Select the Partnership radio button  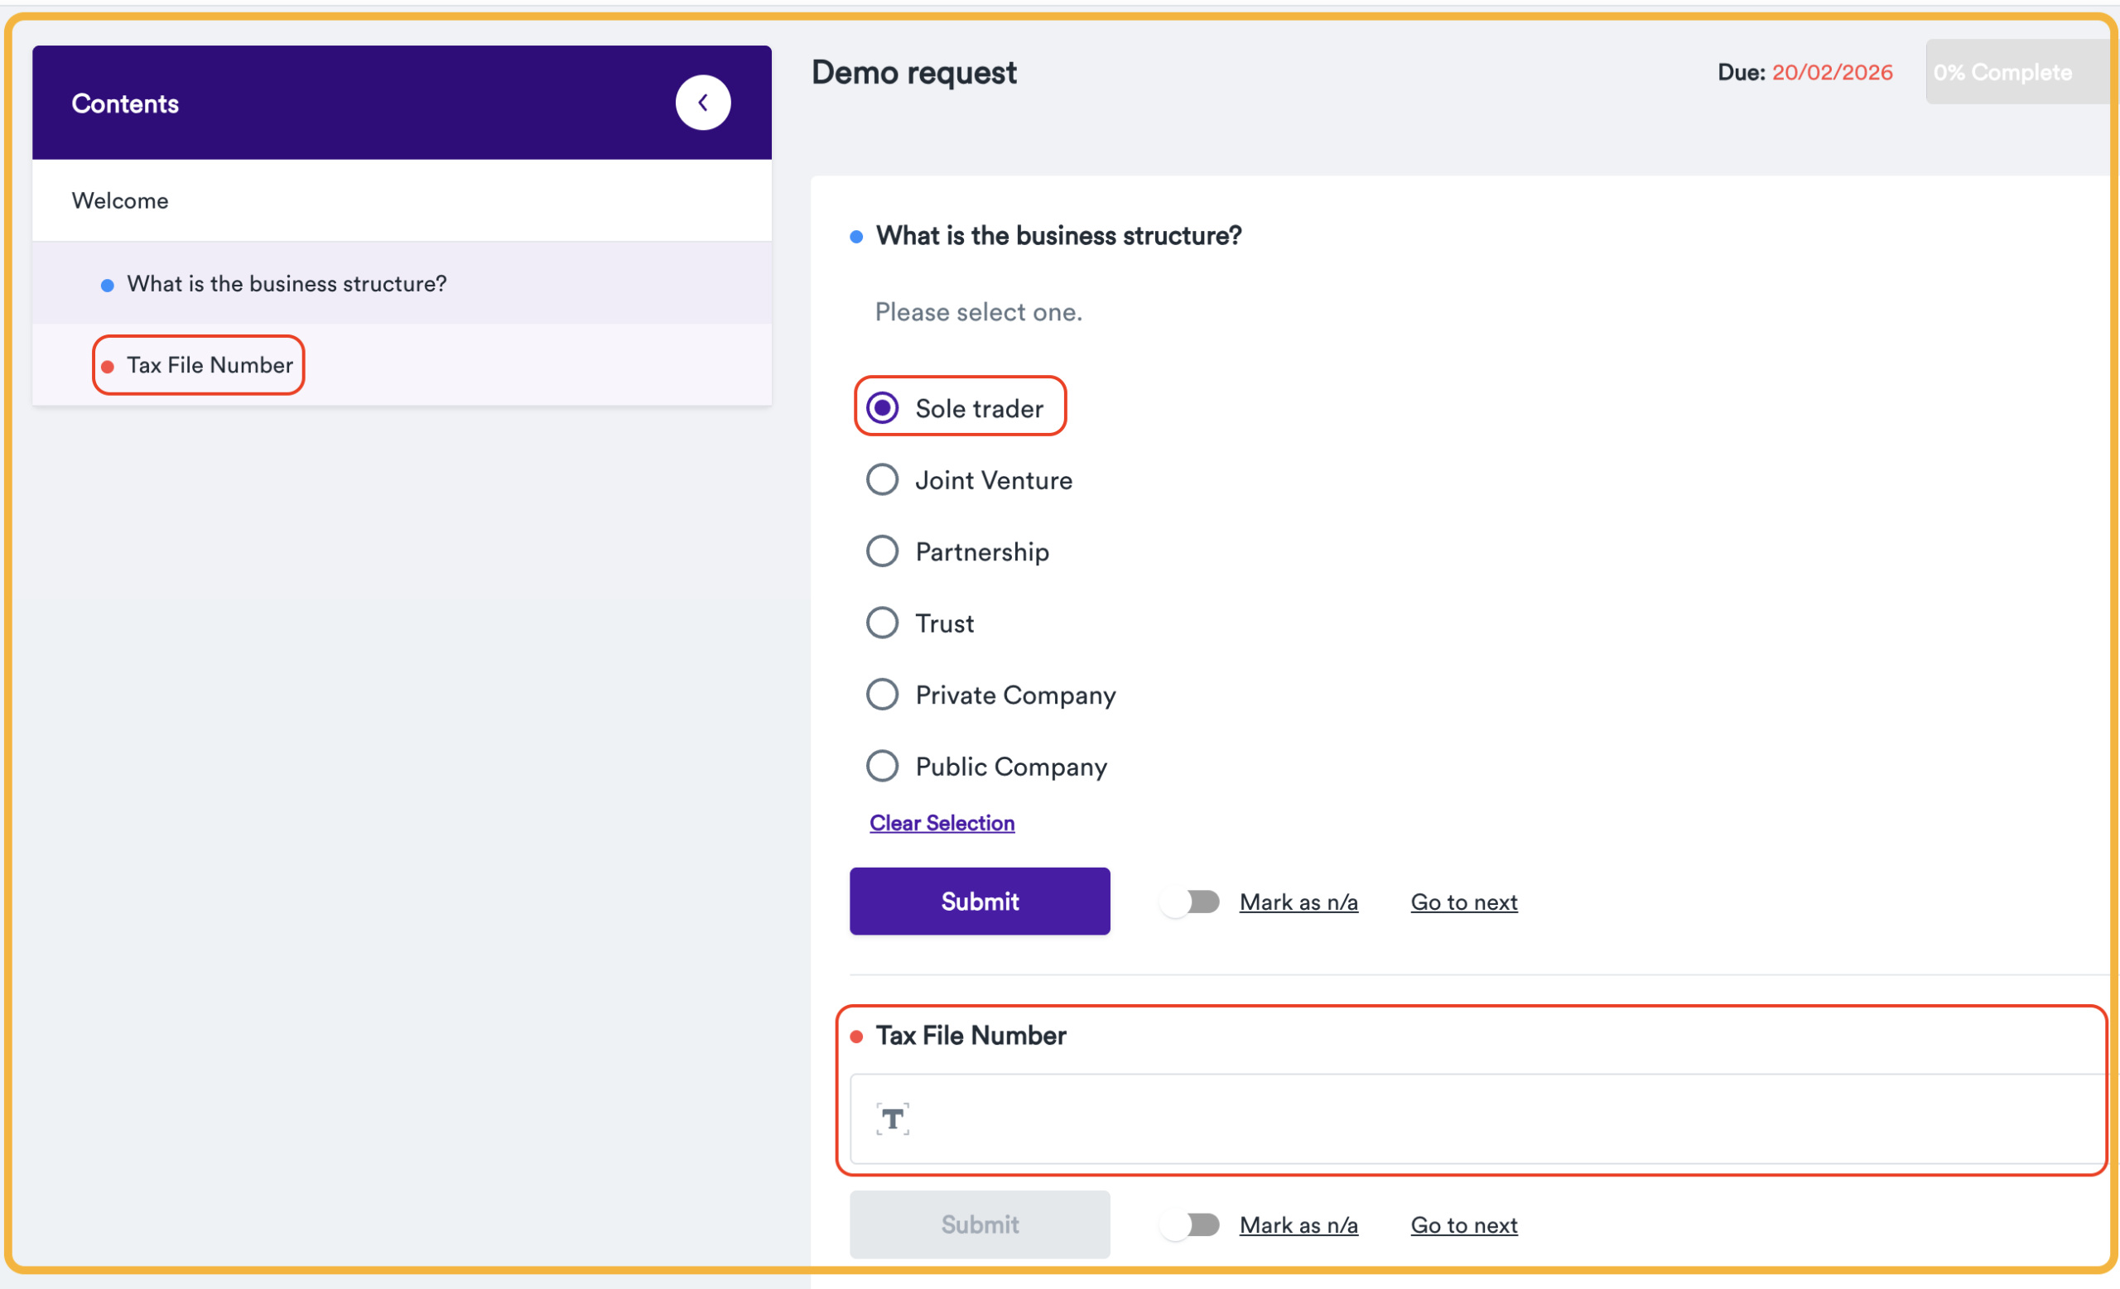pyautogui.click(x=882, y=551)
